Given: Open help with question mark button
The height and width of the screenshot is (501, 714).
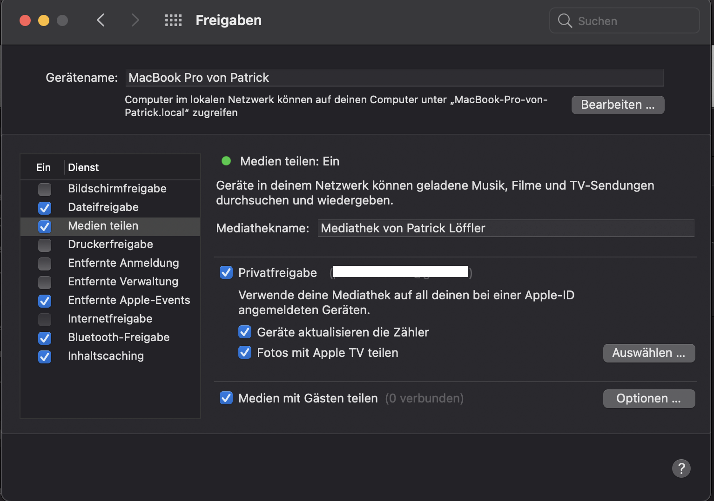Looking at the screenshot, I should click(x=681, y=468).
